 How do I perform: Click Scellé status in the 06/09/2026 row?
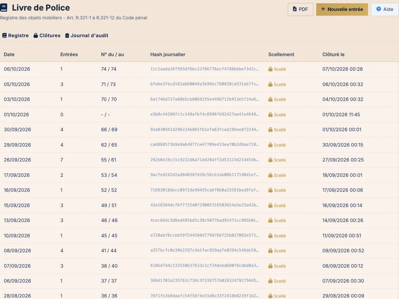pyautogui.click(x=277, y=281)
